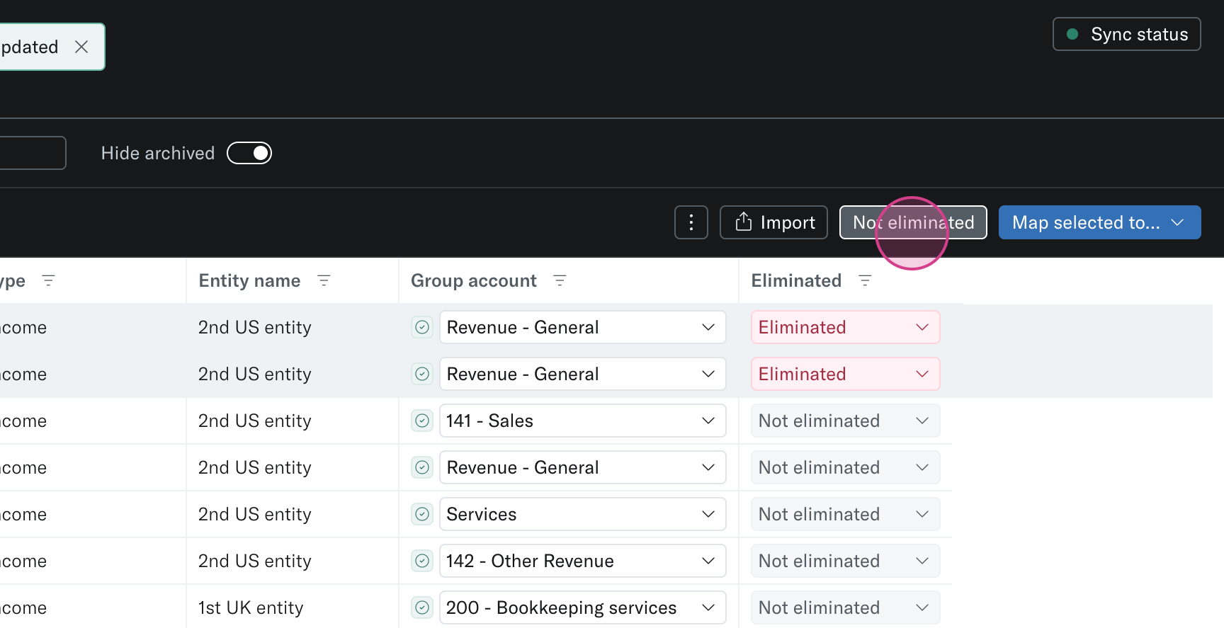
Task: Open the three-dot more options menu
Action: (x=691, y=222)
